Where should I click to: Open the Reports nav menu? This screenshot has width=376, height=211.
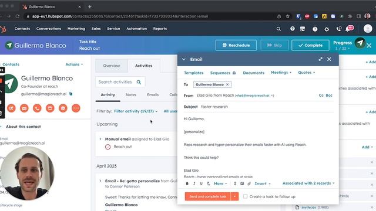[160, 29]
